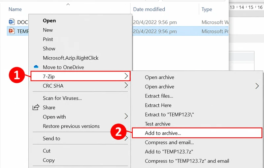
Task: Sort by the Name column header
Action: pyautogui.click(x=15, y=9)
